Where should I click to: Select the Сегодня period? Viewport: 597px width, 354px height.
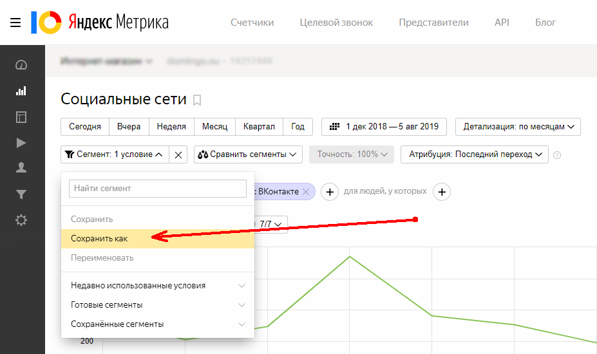click(x=85, y=127)
